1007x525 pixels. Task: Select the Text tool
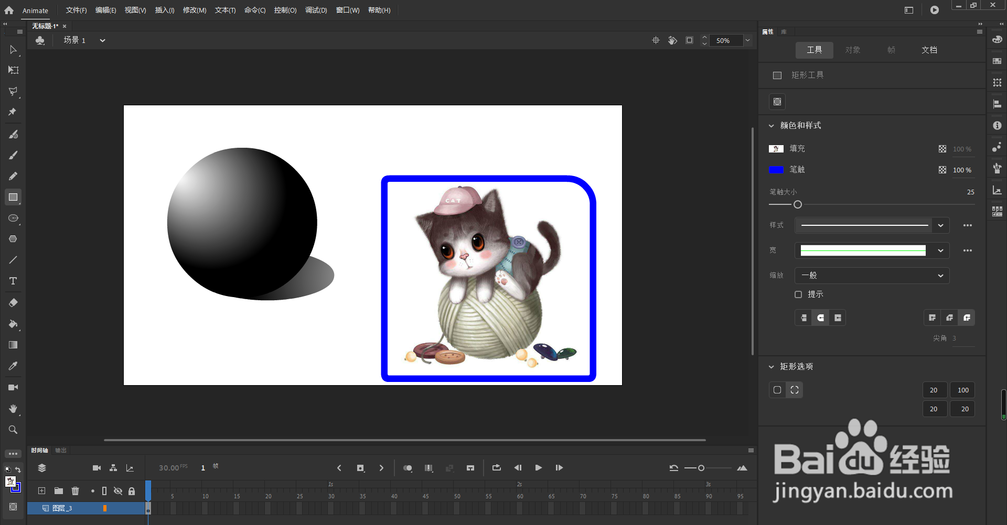click(13, 281)
